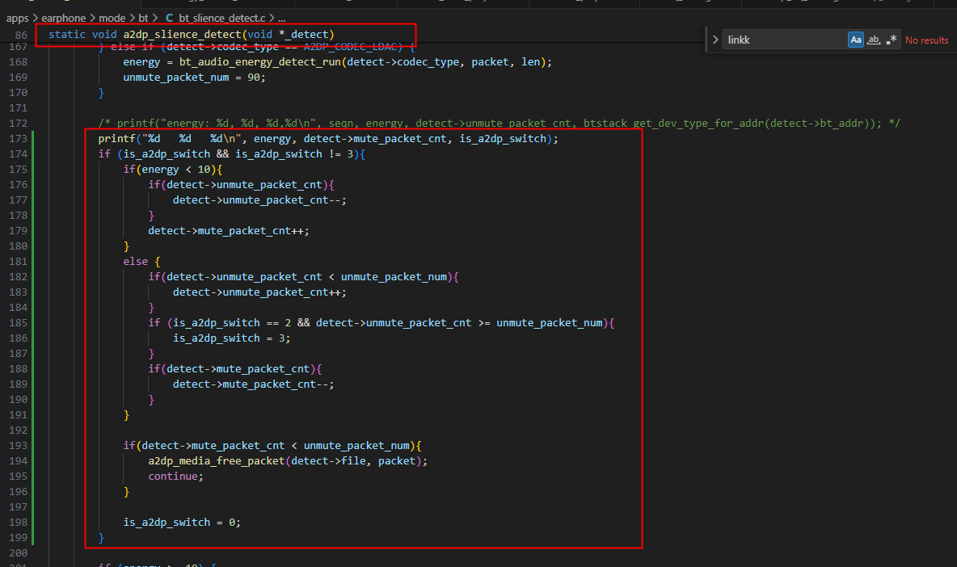Toggle Match Whole Word option

(874, 40)
